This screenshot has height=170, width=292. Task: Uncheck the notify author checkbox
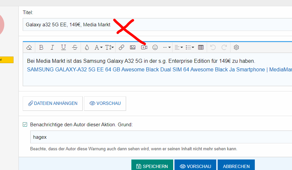(x=25, y=125)
